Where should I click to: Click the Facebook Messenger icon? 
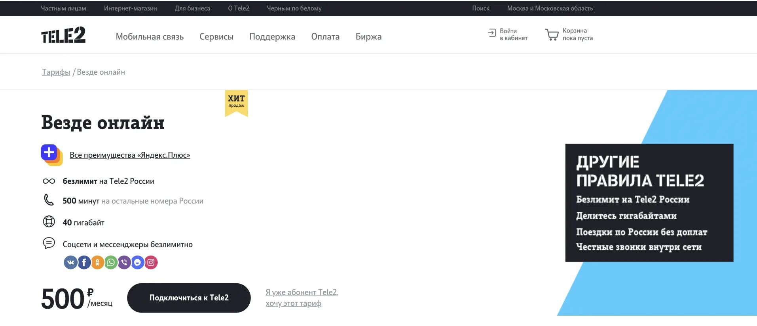click(137, 262)
